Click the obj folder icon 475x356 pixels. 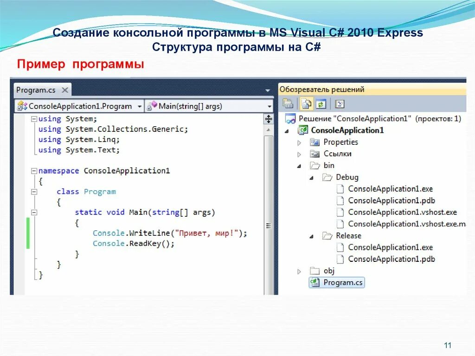pyautogui.click(x=315, y=271)
